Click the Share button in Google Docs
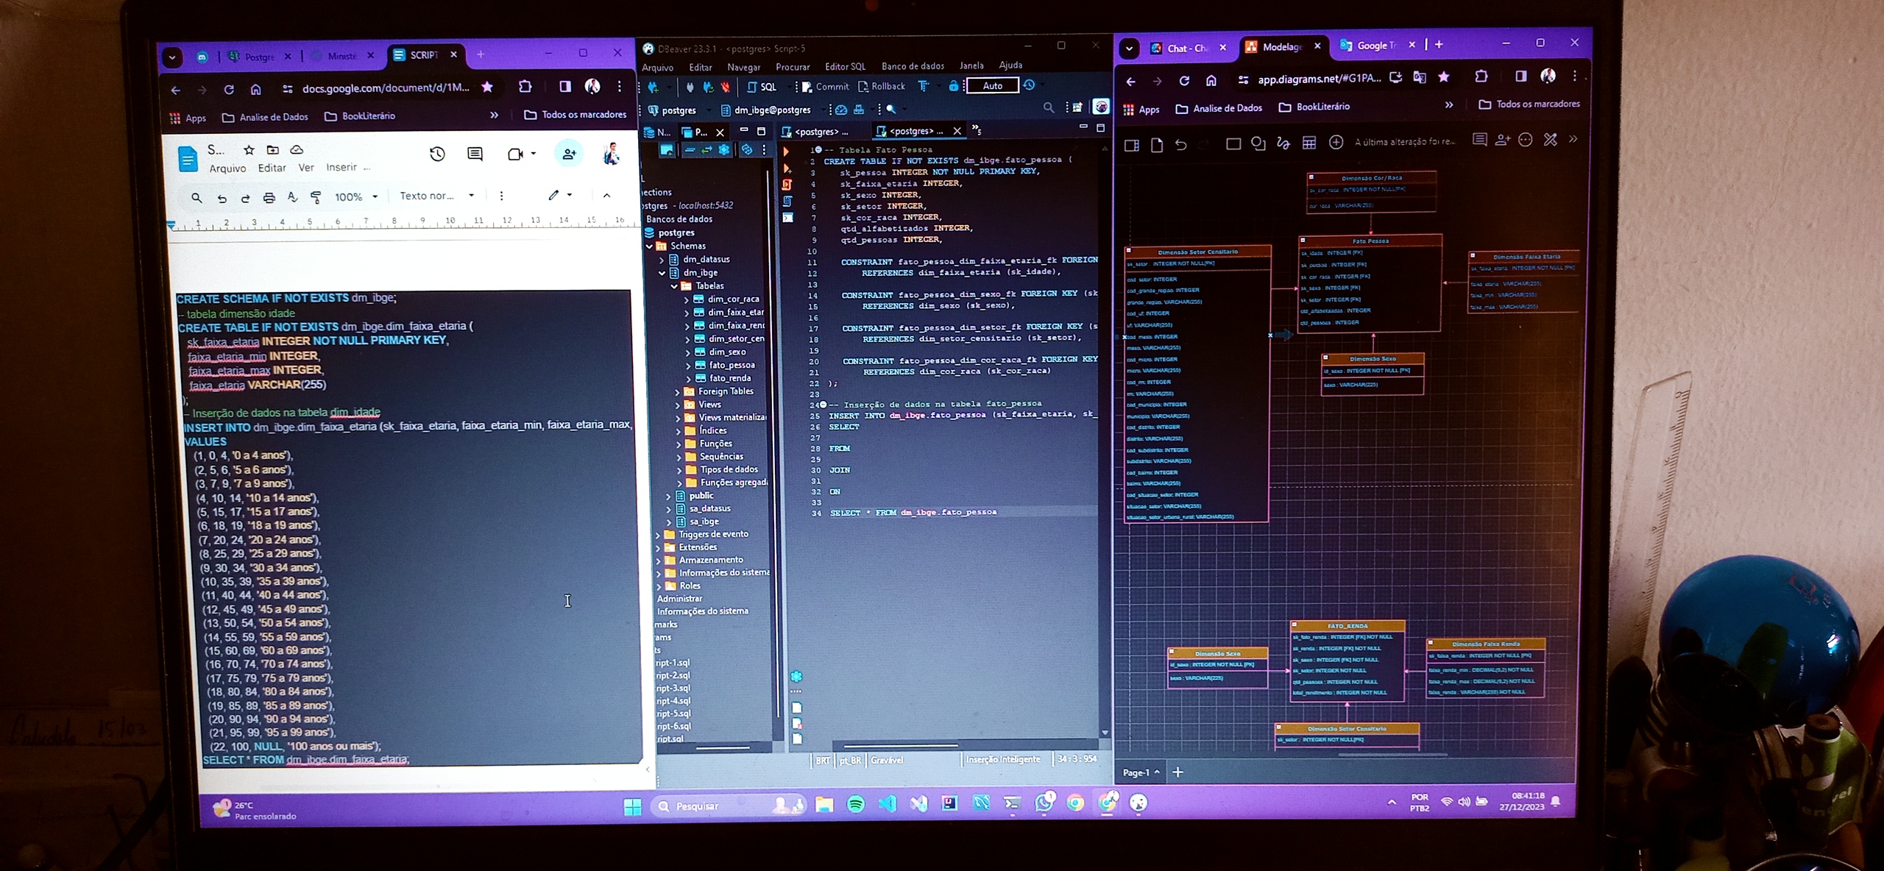The image size is (1884, 871). coord(569,154)
